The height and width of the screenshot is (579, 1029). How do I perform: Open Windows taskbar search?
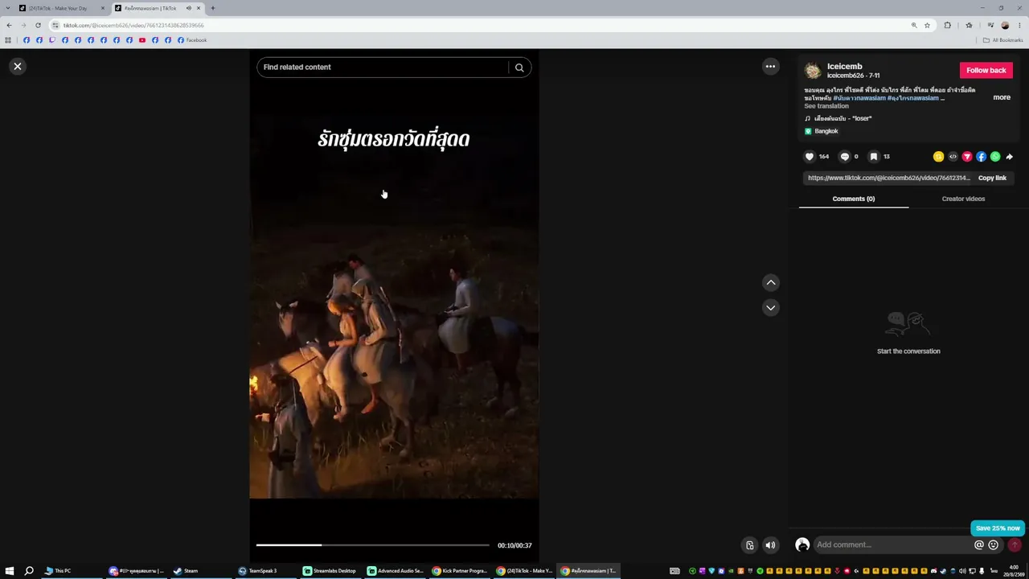[x=29, y=571]
